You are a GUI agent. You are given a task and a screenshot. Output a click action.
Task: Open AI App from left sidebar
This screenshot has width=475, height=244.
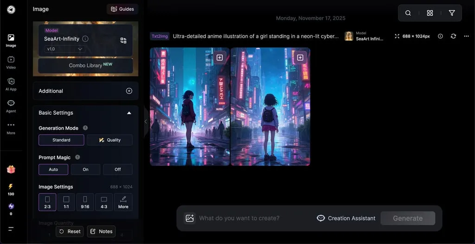click(x=11, y=84)
